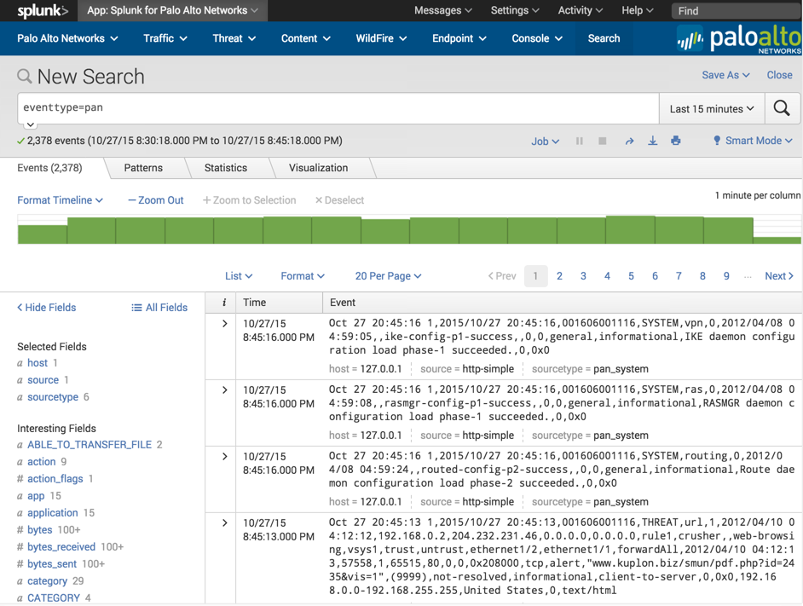The width and height of the screenshot is (803, 606).
Task: Open the Last 15 minutes time picker
Action: (x=711, y=109)
